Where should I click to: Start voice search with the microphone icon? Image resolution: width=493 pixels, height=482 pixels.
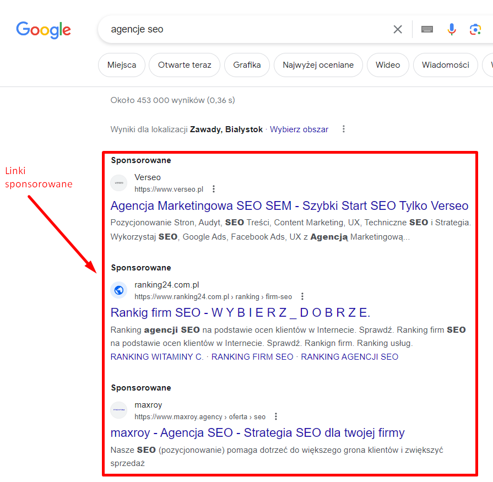[452, 29]
